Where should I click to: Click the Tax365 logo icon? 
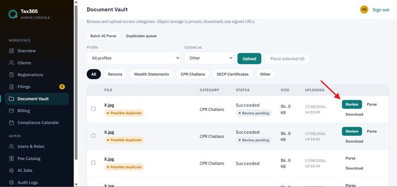pos(13,14)
